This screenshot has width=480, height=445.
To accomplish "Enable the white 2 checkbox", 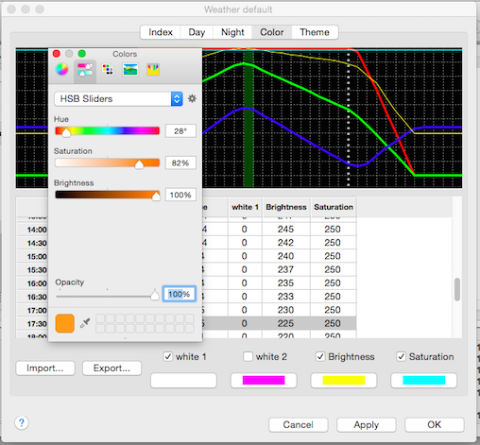I will (248, 356).
